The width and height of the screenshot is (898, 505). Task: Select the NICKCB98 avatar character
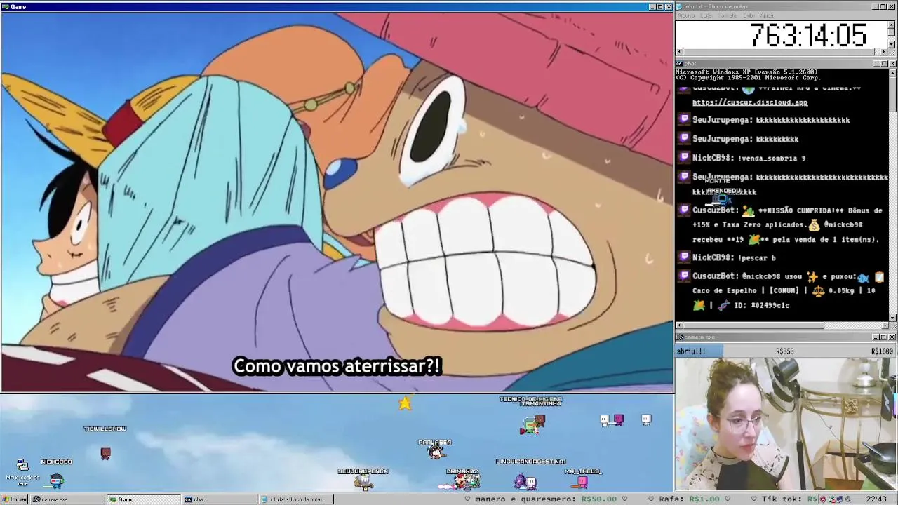[x=56, y=480]
